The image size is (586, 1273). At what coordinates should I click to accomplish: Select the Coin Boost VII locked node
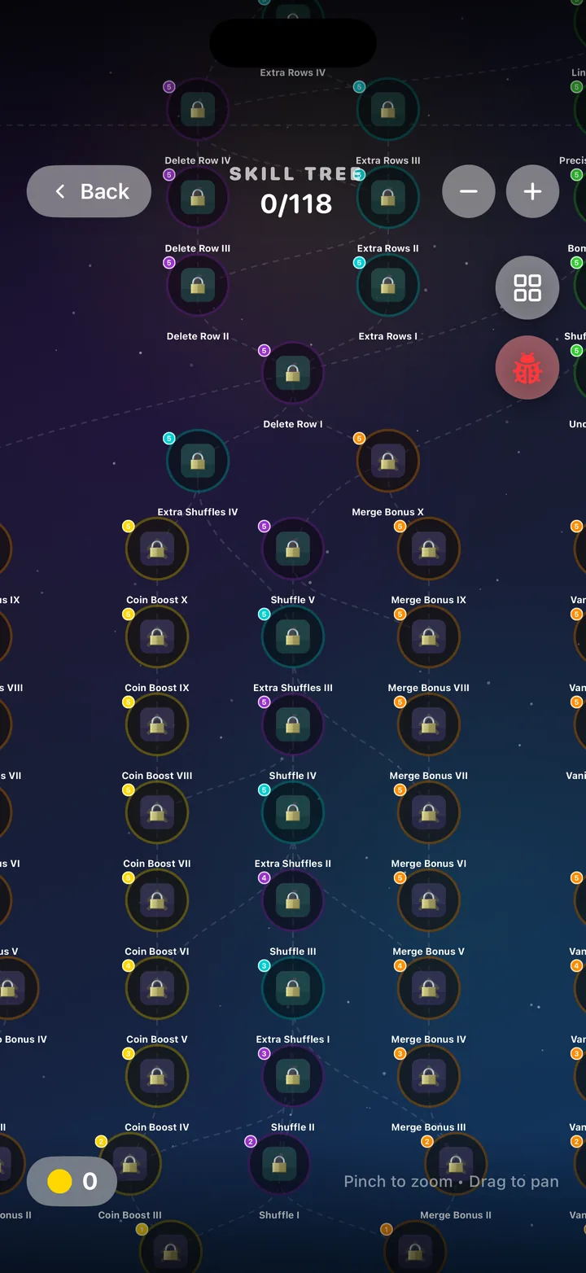click(157, 812)
